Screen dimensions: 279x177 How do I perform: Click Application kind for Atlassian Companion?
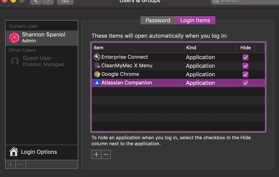click(x=200, y=83)
